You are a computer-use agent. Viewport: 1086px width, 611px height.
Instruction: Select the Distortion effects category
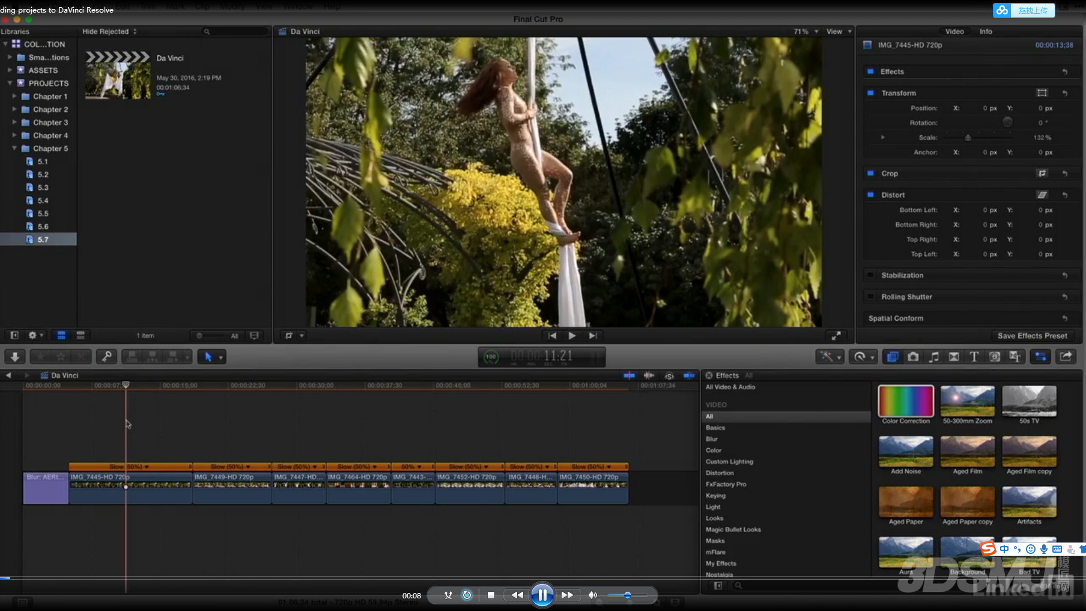pos(720,473)
